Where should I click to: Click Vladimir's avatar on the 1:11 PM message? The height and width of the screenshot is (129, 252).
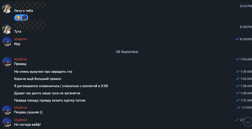click(7, 110)
